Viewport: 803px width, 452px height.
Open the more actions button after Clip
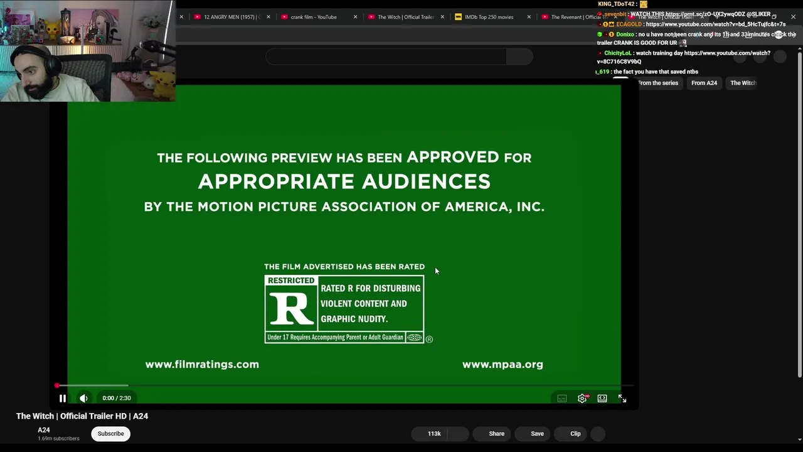click(x=598, y=434)
